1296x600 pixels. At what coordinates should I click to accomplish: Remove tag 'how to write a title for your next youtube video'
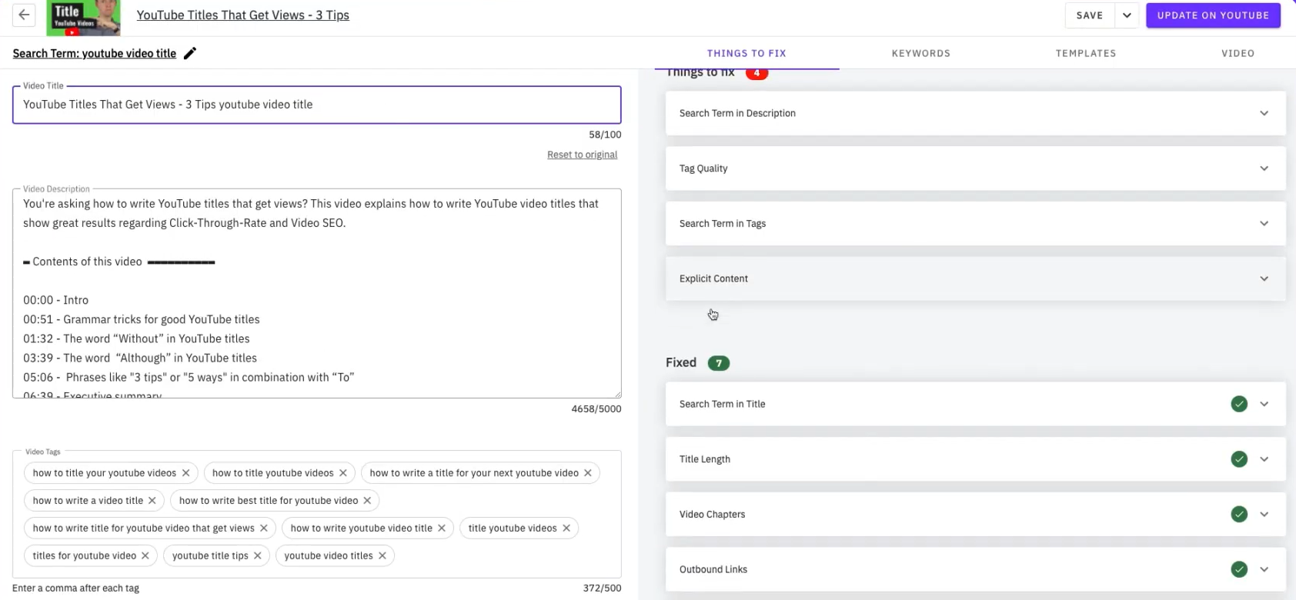pos(588,473)
